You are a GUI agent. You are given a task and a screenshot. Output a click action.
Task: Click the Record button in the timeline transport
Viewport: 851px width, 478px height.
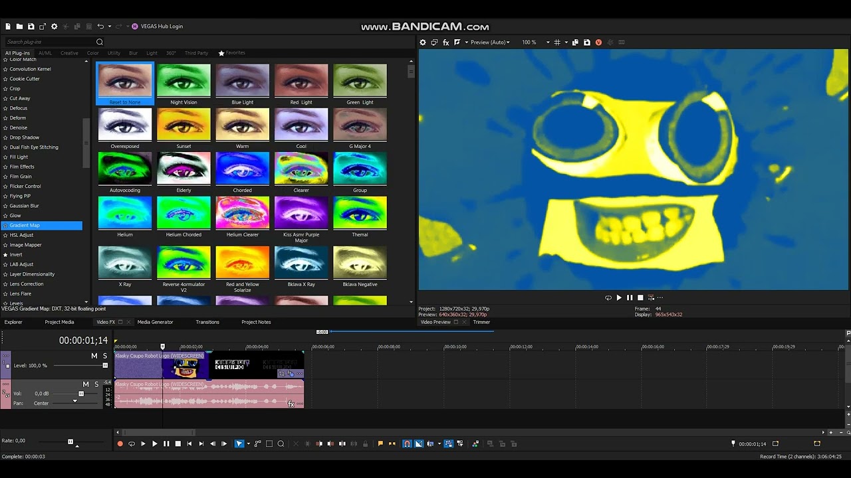[120, 443]
